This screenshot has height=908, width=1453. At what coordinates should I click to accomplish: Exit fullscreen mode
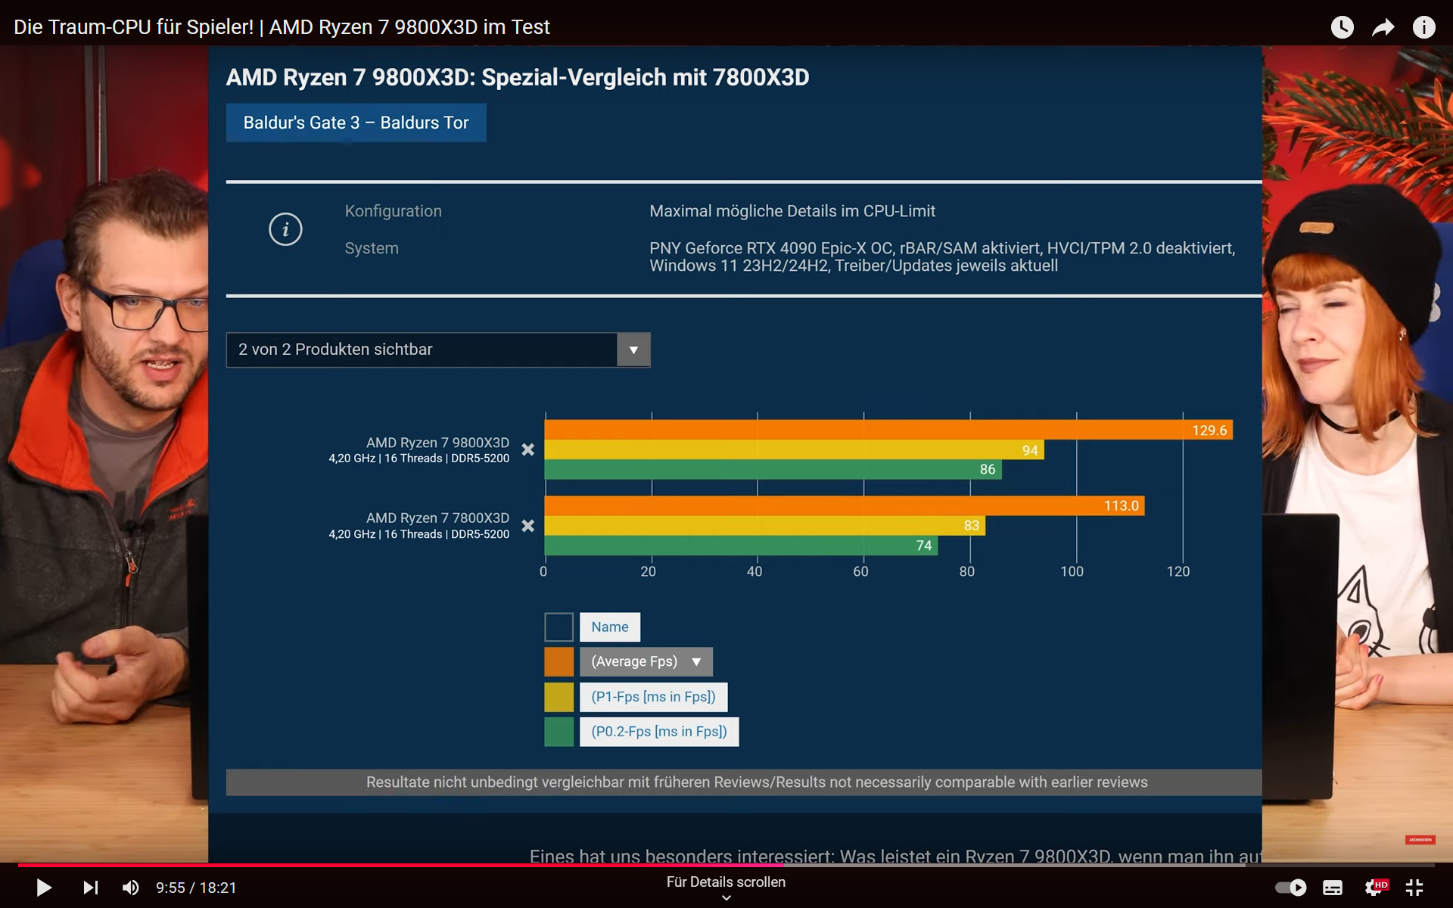pos(1414,887)
